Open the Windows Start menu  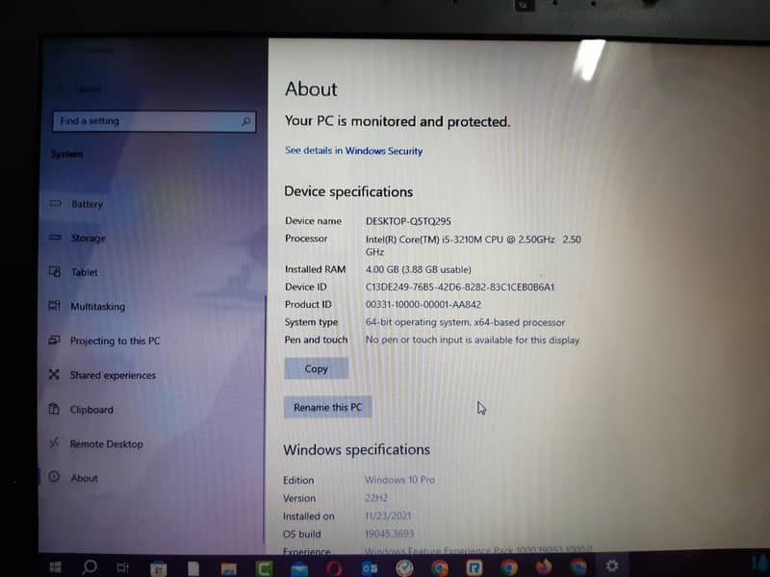[55, 566]
